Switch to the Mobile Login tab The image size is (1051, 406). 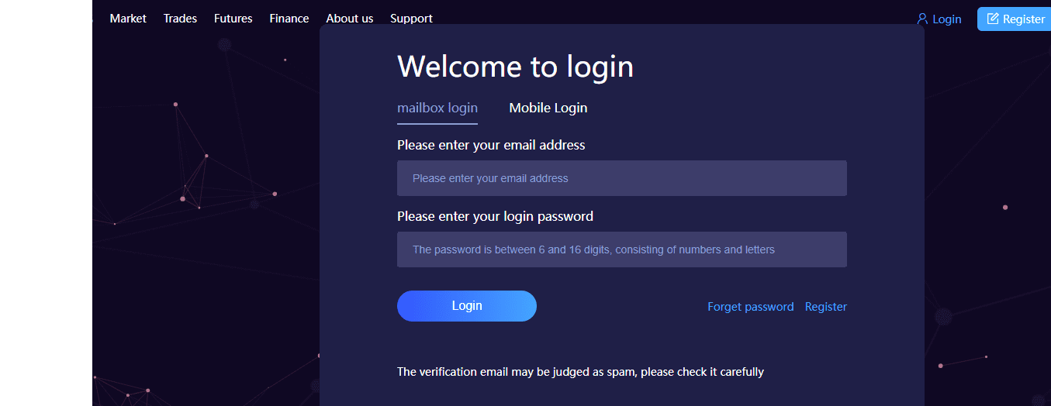[x=548, y=108]
